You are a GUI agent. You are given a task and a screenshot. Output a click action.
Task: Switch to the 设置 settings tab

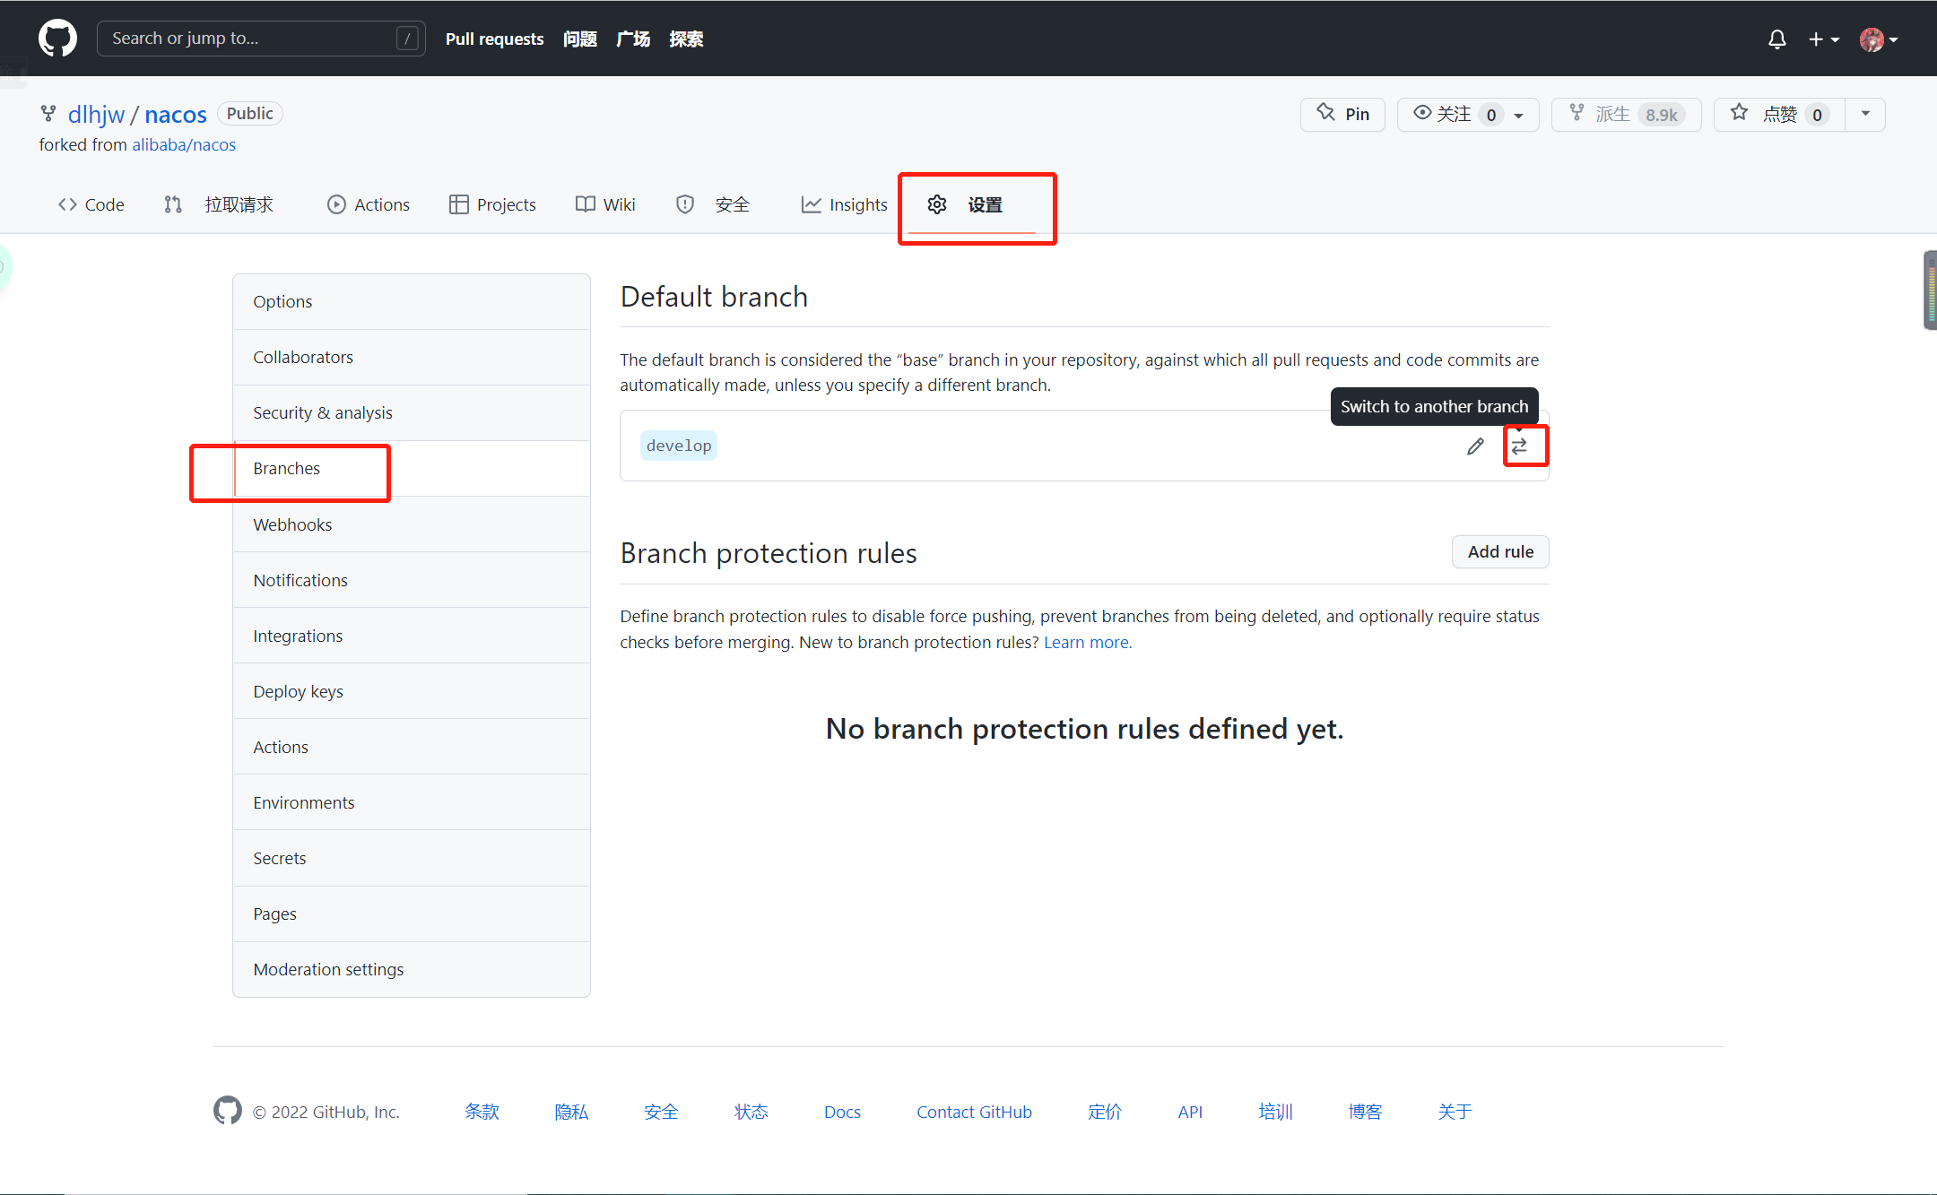point(966,204)
